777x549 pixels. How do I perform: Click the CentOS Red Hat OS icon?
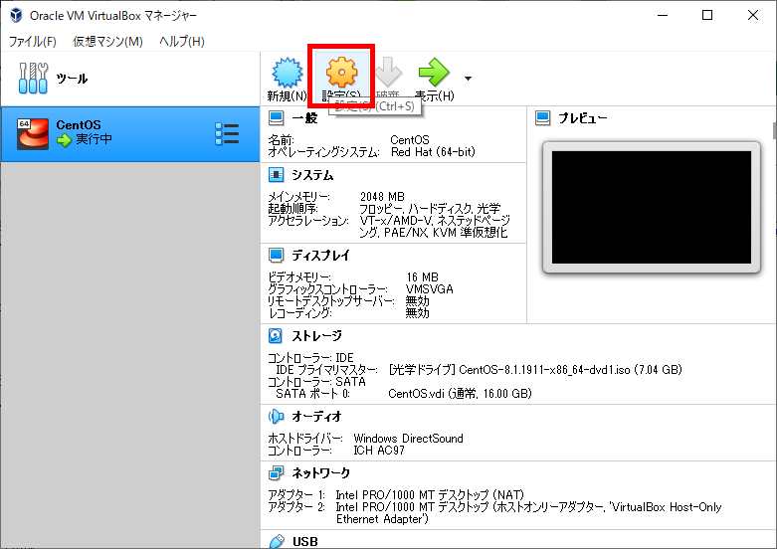pyautogui.click(x=33, y=134)
